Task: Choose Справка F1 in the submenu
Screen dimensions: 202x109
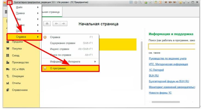Action: pos(70,37)
